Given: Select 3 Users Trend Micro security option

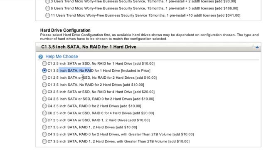Looking at the screenshot, I should (x=47, y=2).
